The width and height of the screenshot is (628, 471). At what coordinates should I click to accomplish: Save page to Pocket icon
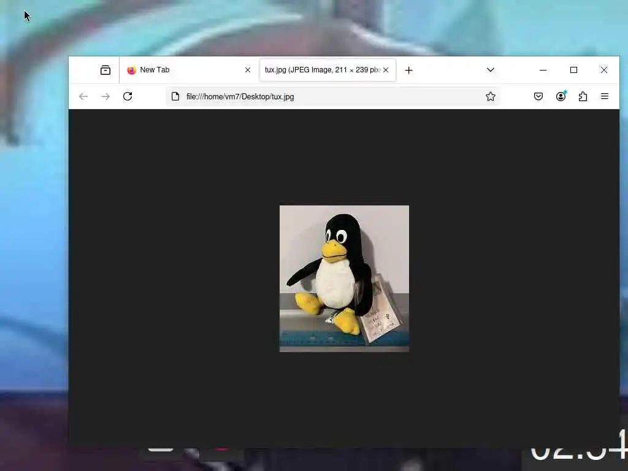coord(538,96)
